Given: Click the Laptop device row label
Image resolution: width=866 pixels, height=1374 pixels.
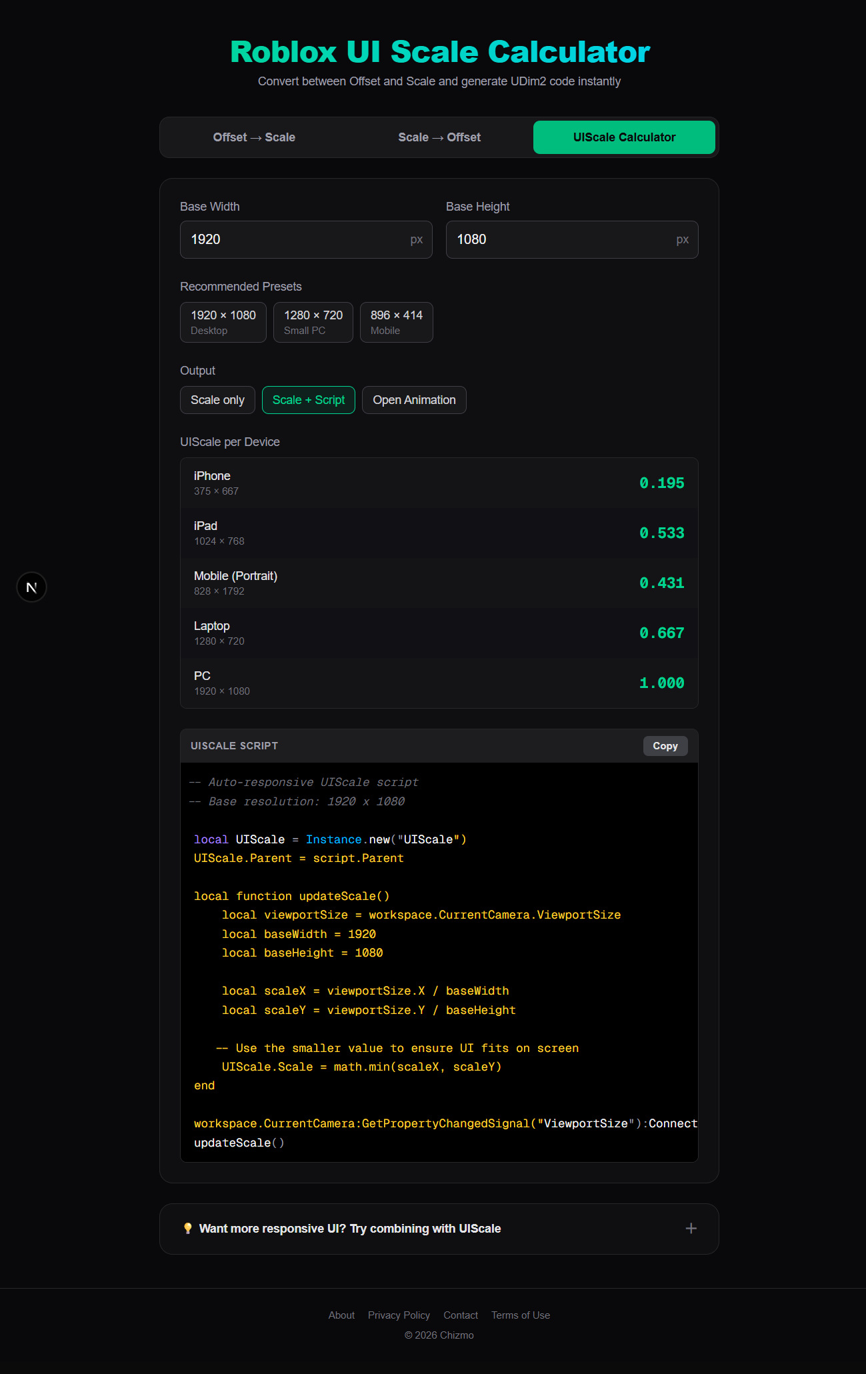Looking at the screenshot, I should [212, 626].
